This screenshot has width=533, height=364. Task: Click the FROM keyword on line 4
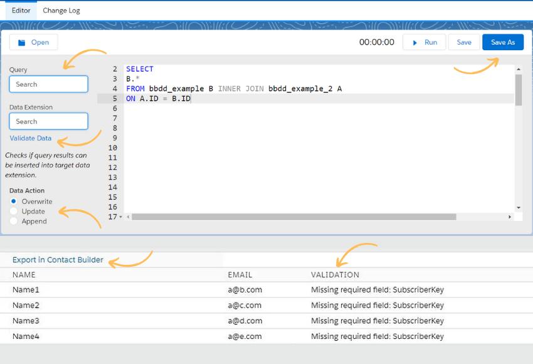(x=135, y=88)
